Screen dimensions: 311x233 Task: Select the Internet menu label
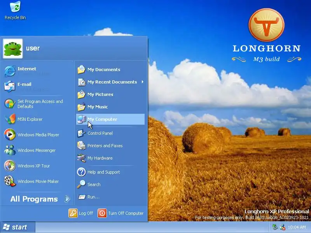(x=27, y=69)
